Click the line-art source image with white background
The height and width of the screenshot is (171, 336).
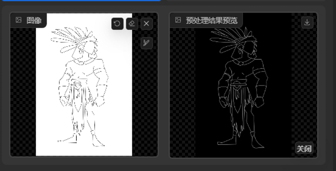[x=84, y=84]
